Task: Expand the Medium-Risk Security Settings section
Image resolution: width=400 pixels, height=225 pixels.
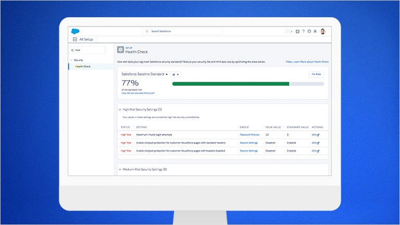Action: [x=120, y=169]
